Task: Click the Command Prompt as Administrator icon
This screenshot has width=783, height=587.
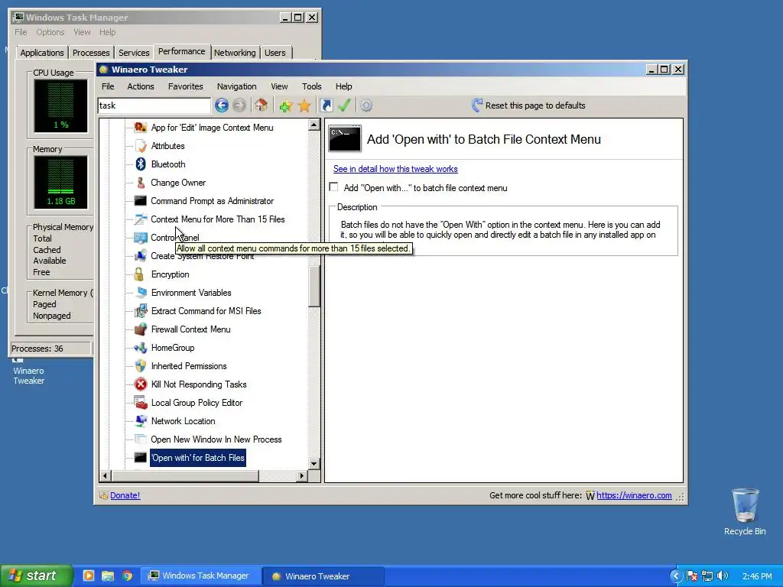Action: pos(141,201)
